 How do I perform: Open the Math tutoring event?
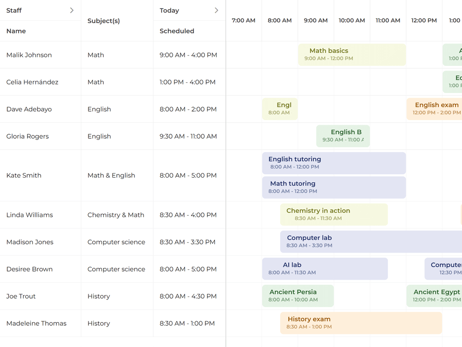click(x=334, y=188)
